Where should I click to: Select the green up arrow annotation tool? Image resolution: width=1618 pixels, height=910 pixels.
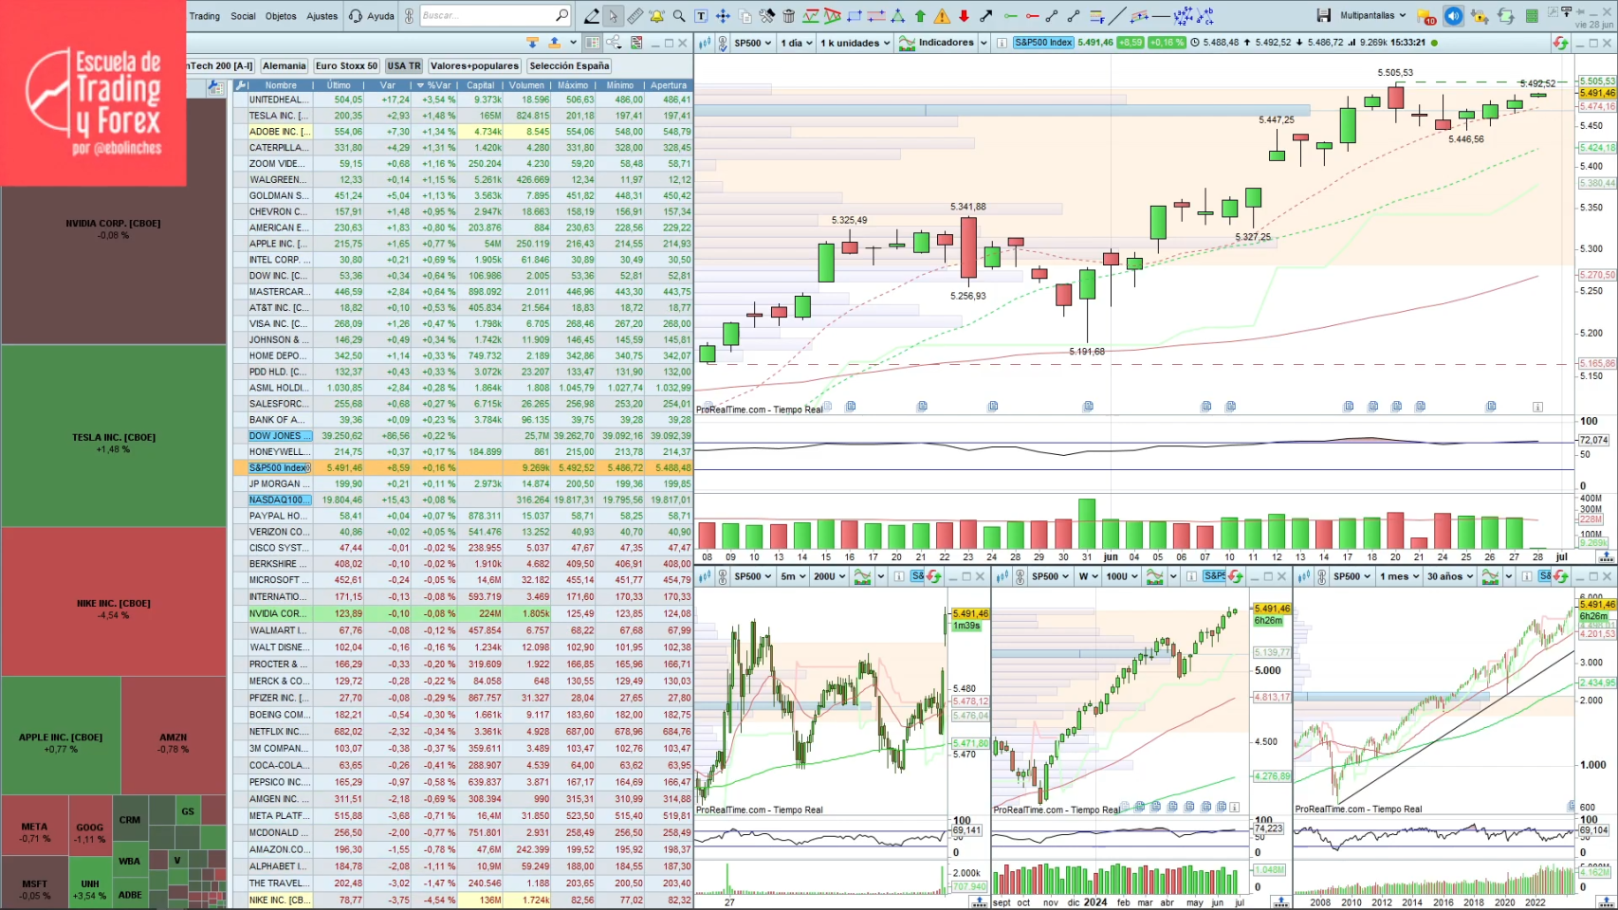(x=920, y=14)
